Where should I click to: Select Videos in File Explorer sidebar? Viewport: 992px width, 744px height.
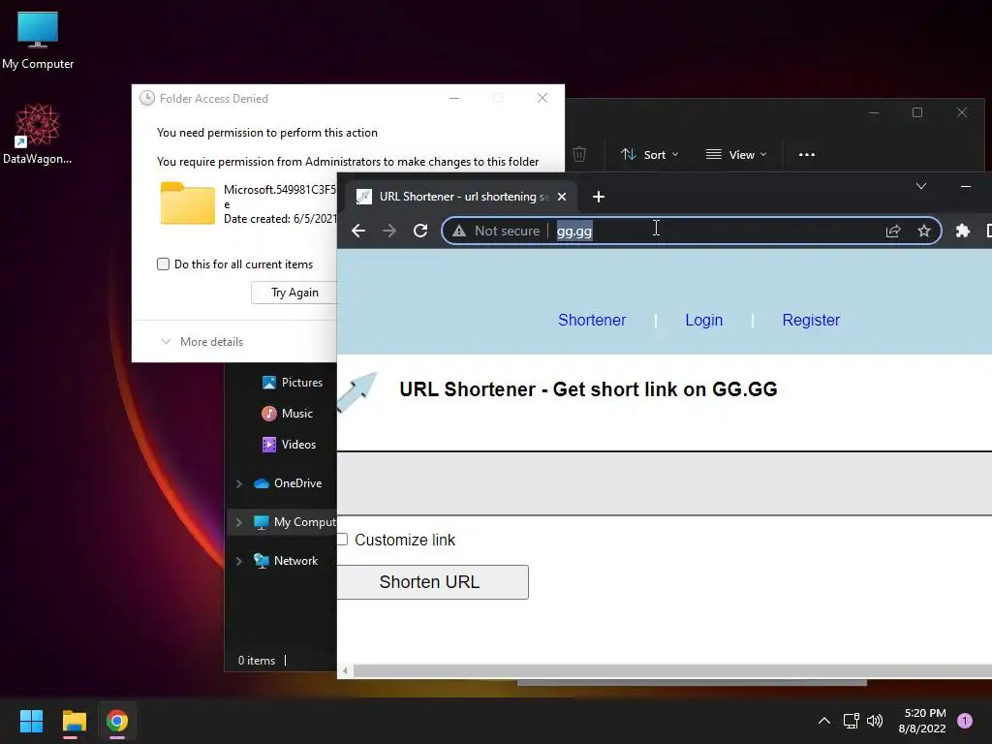289,444
